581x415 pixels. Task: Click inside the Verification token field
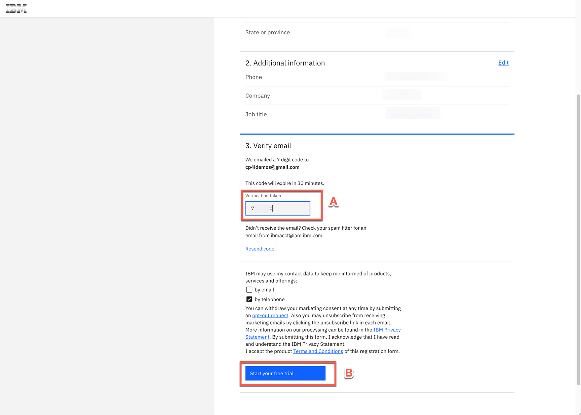click(x=277, y=208)
